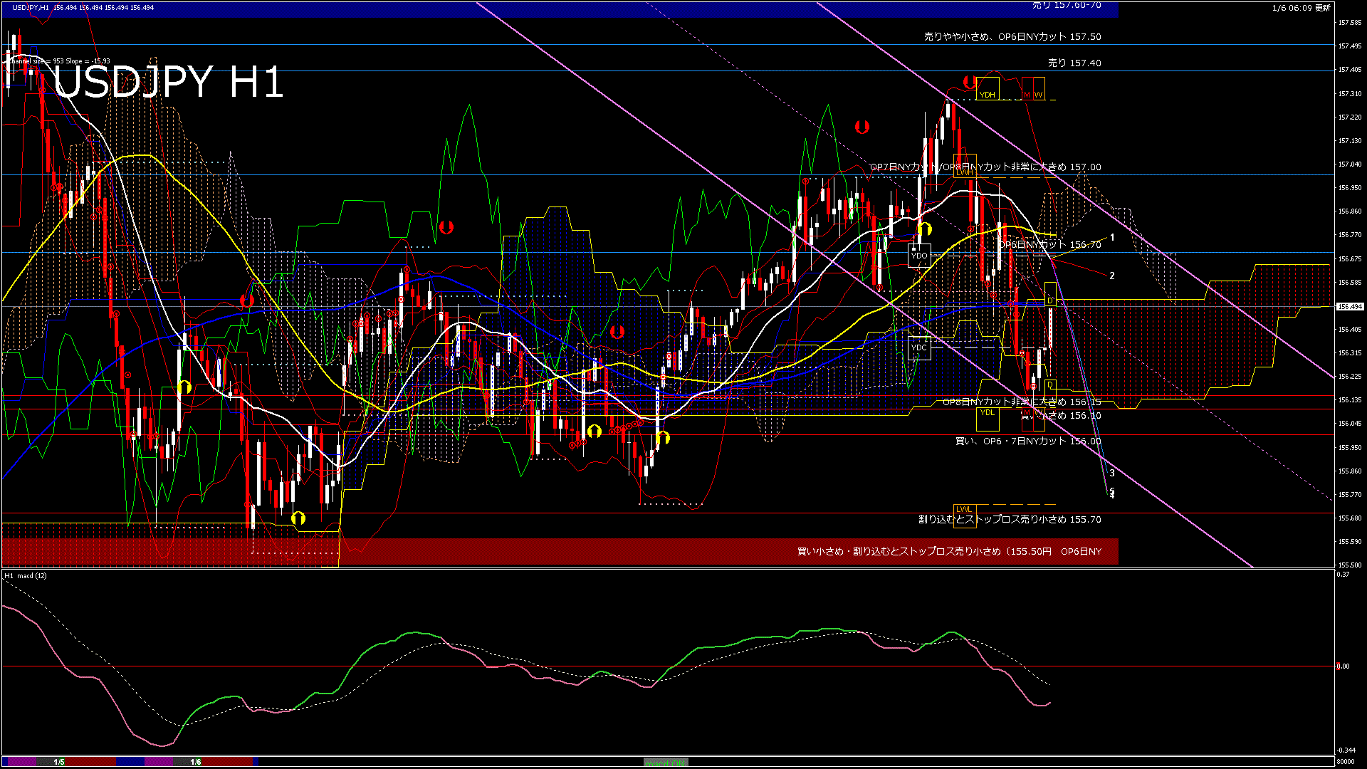The image size is (1367, 769).
Task: Click the YDO previous-day-open marker box
Action: [x=918, y=255]
